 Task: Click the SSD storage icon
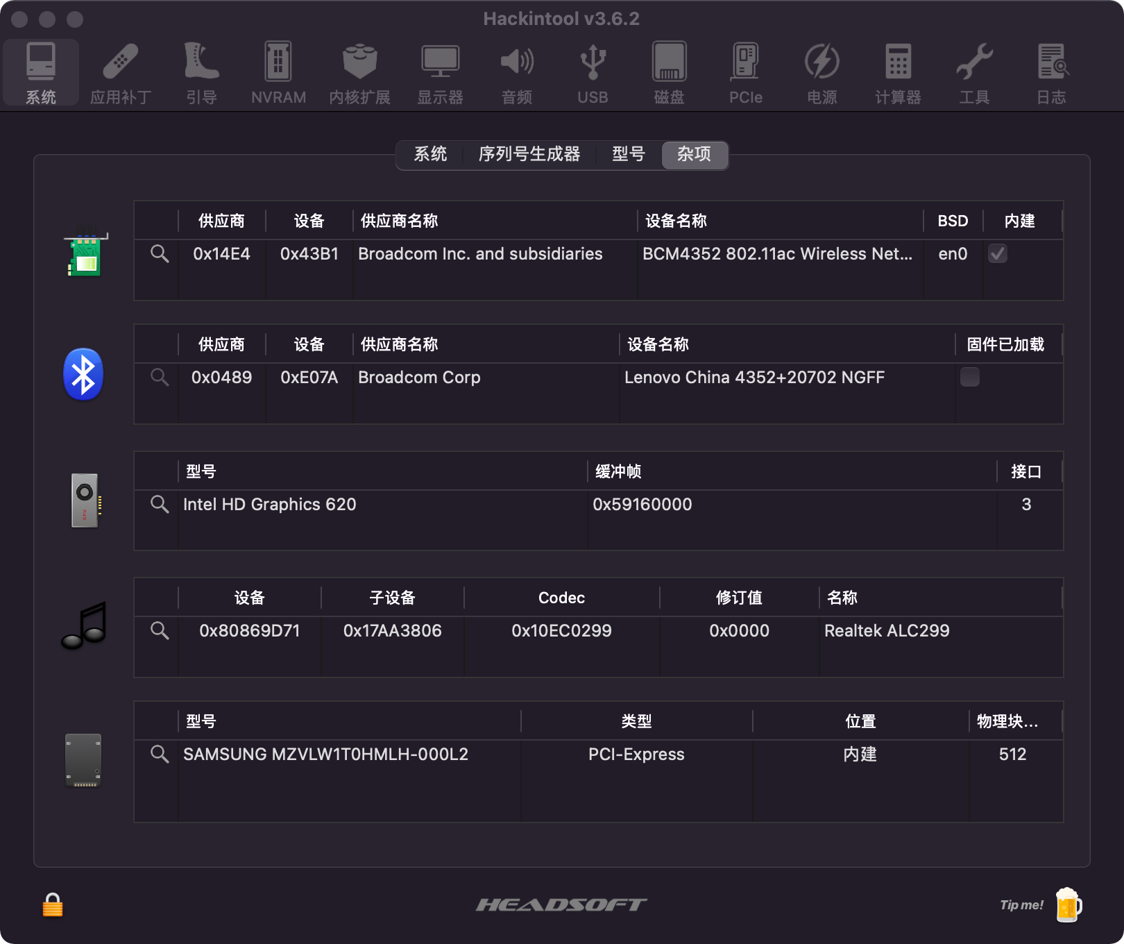point(83,760)
